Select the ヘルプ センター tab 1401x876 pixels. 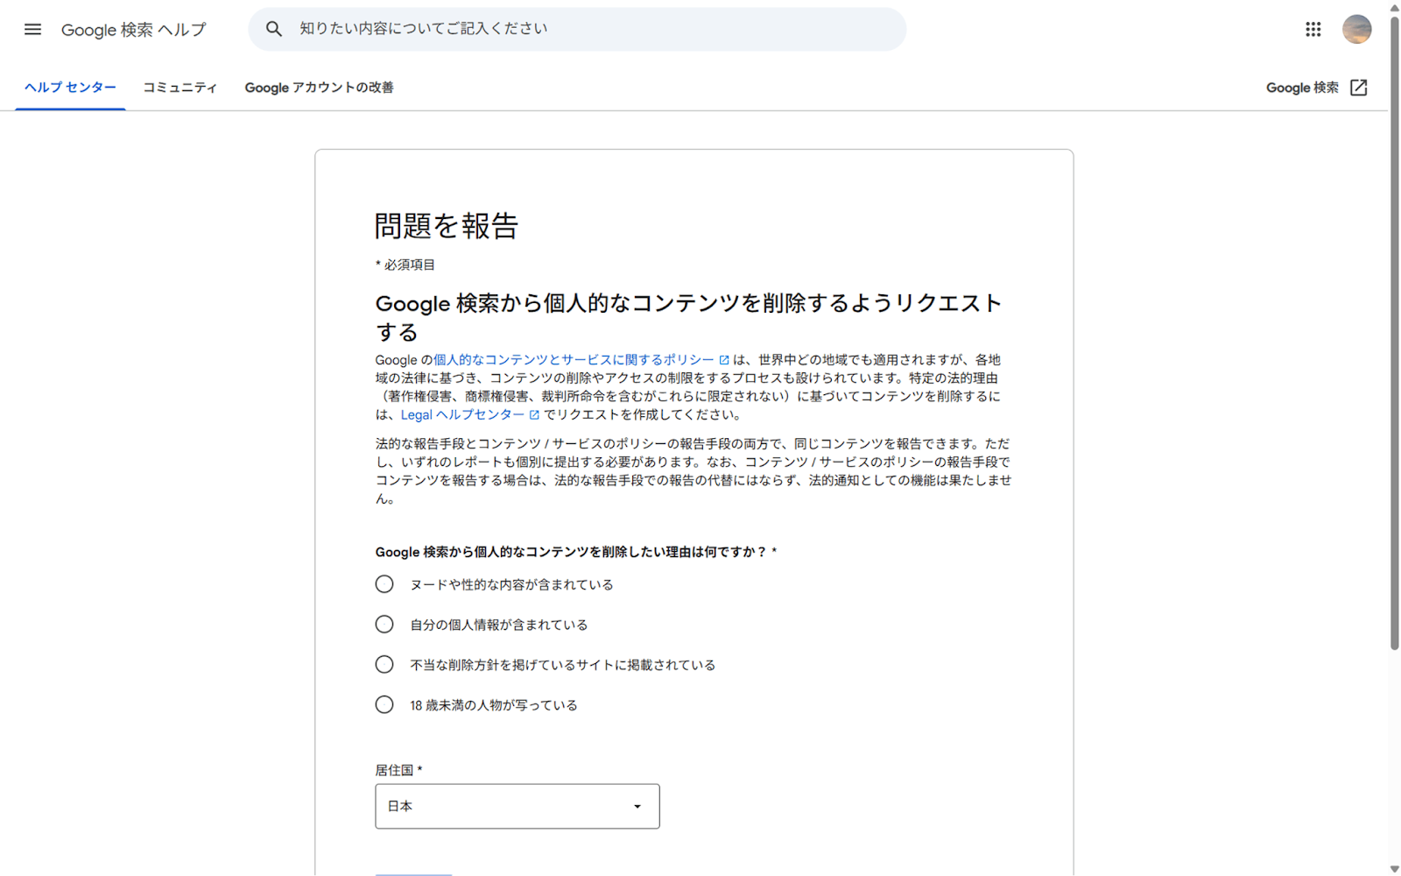(69, 87)
